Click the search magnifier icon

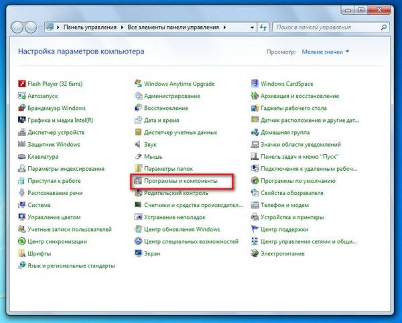tap(384, 27)
